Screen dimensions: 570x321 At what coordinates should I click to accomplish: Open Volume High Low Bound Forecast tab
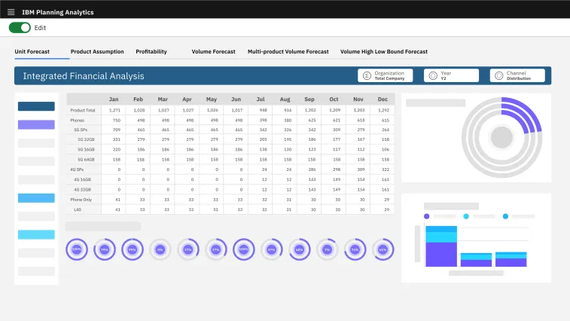pyautogui.click(x=383, y=52)
